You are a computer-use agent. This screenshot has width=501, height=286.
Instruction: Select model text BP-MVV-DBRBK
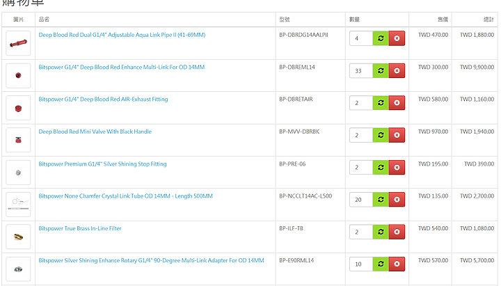tap(299, 132)
